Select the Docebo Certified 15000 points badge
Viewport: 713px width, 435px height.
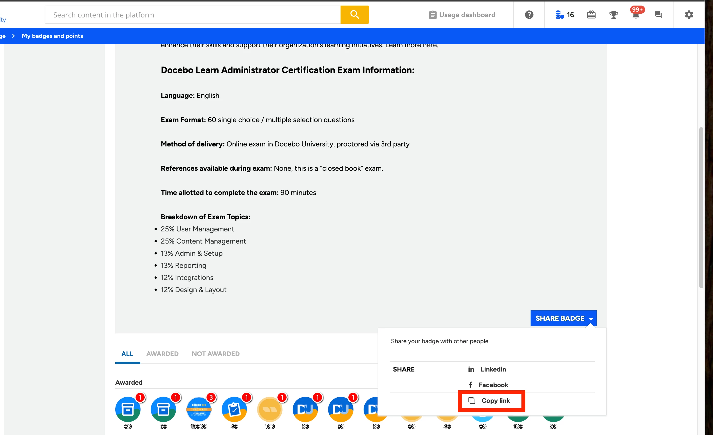(199, 409)
